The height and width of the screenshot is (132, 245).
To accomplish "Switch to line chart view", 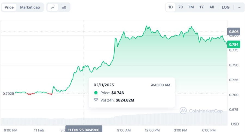I will point(53,7).
